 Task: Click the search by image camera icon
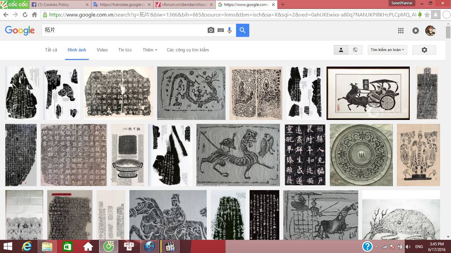tap(211, 30)
